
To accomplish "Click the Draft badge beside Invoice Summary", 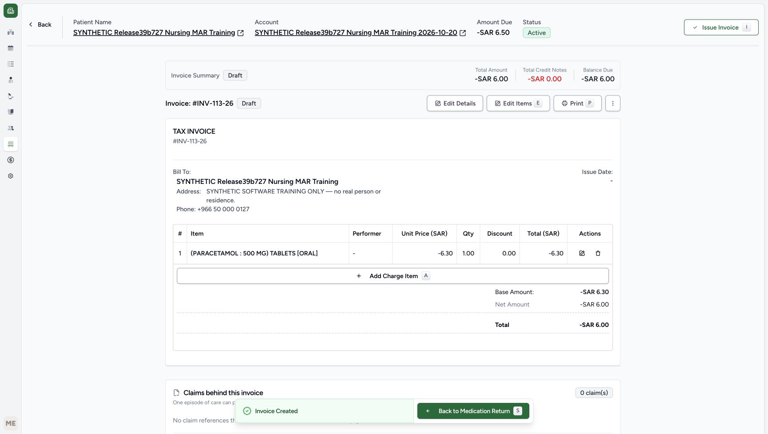I will [x=235, y=76].
